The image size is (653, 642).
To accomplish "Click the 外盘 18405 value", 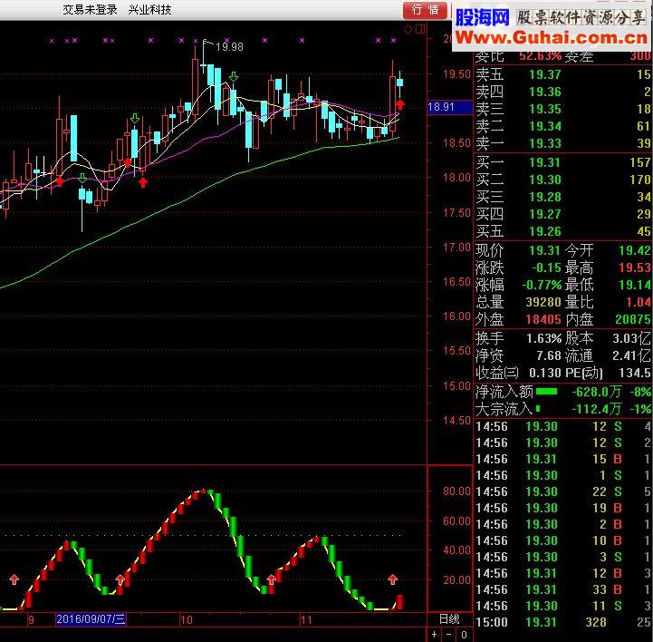I will click(x=543, y=319).
